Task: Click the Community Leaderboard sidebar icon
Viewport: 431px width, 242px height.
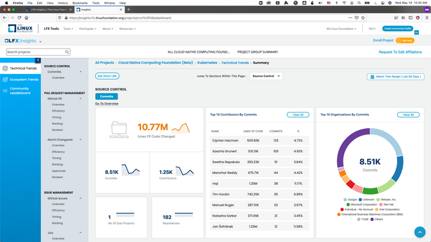Action: pyautogui.click(x=5, y=90)
